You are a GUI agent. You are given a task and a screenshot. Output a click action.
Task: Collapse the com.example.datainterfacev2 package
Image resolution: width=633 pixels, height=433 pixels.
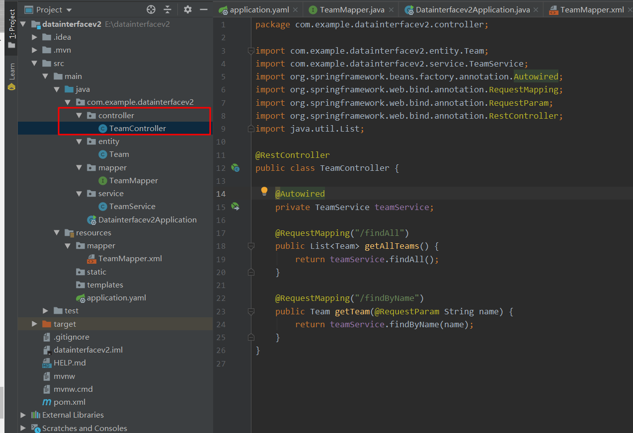coord(68,102)
